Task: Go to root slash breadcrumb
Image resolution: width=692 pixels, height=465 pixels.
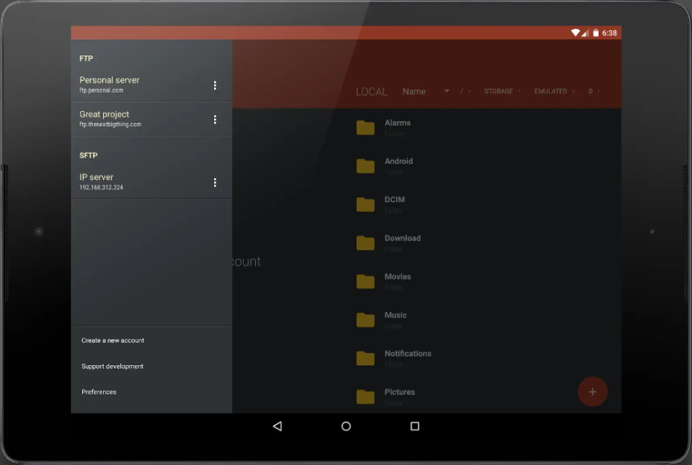Action: 462,91
